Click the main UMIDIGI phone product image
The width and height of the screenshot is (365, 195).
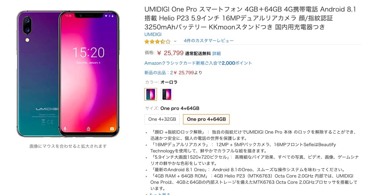(x=68, y=74)
